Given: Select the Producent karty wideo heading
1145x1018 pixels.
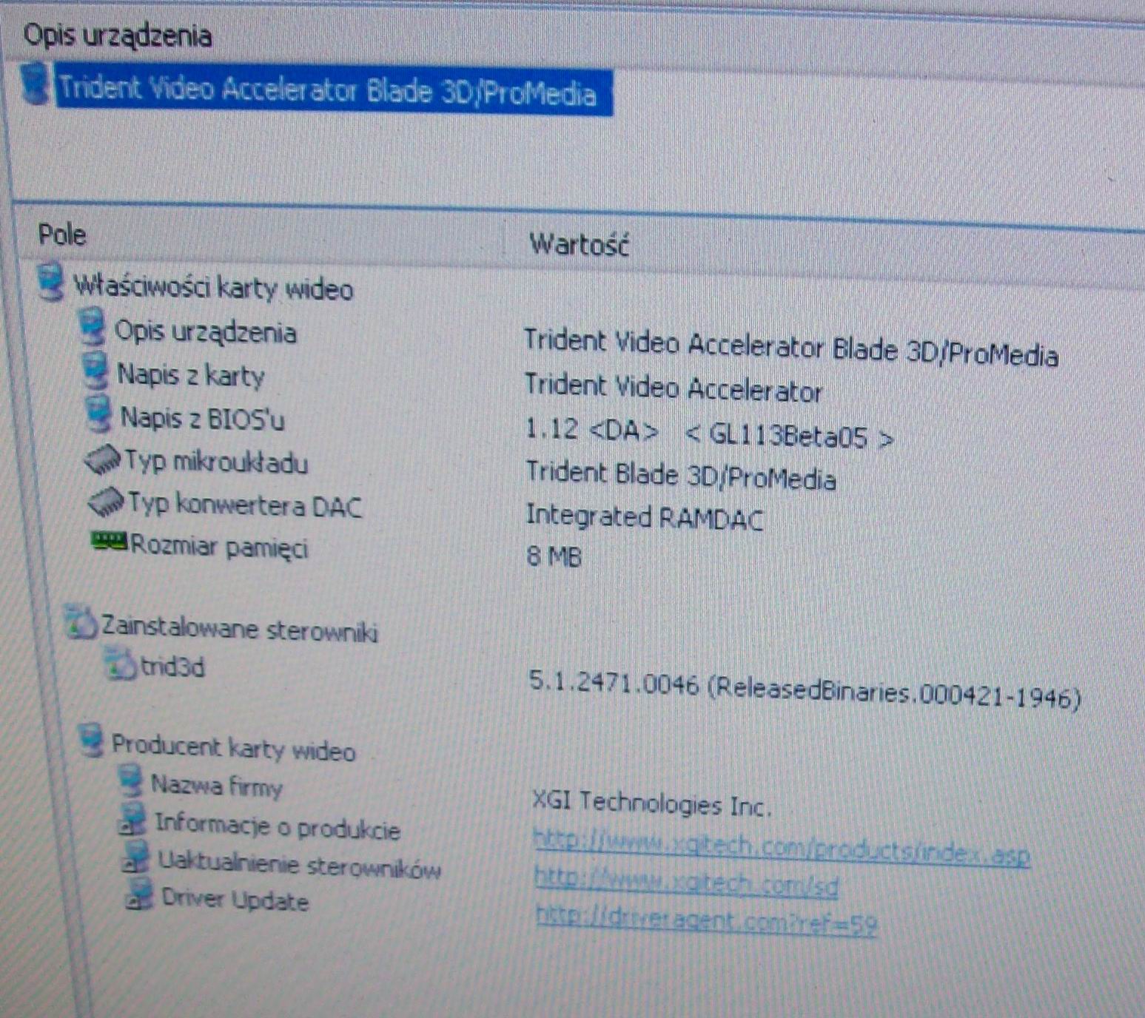Looking at the screenshot, I should click(233, 748).
